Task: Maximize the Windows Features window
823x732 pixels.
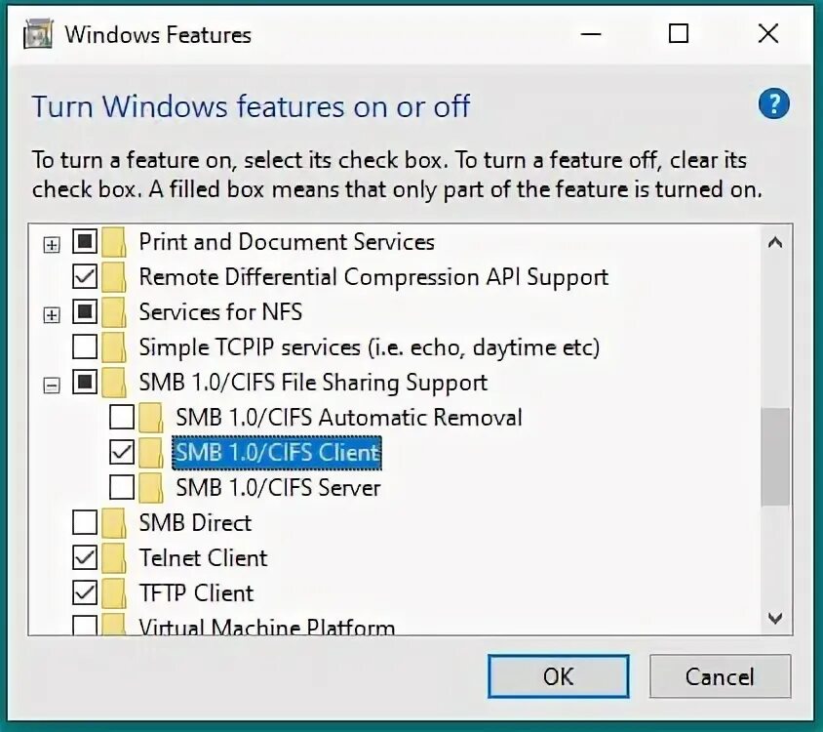Action: (x=679, y=34)
